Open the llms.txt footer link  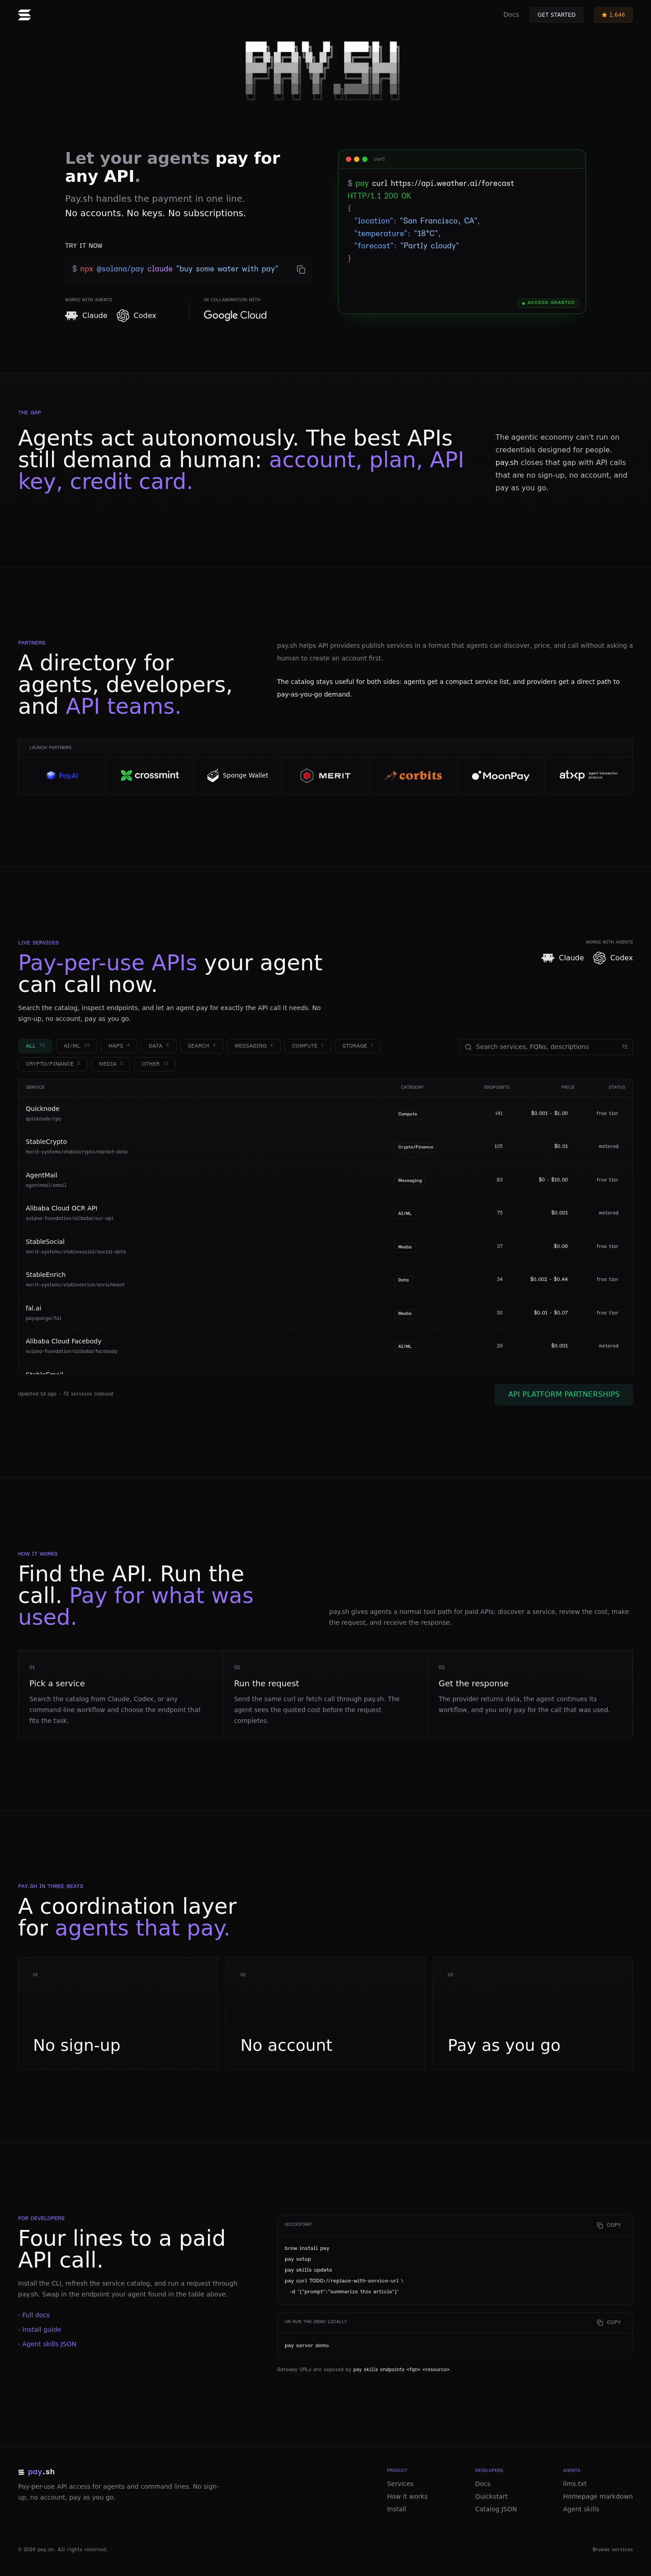click(575, 2484)
